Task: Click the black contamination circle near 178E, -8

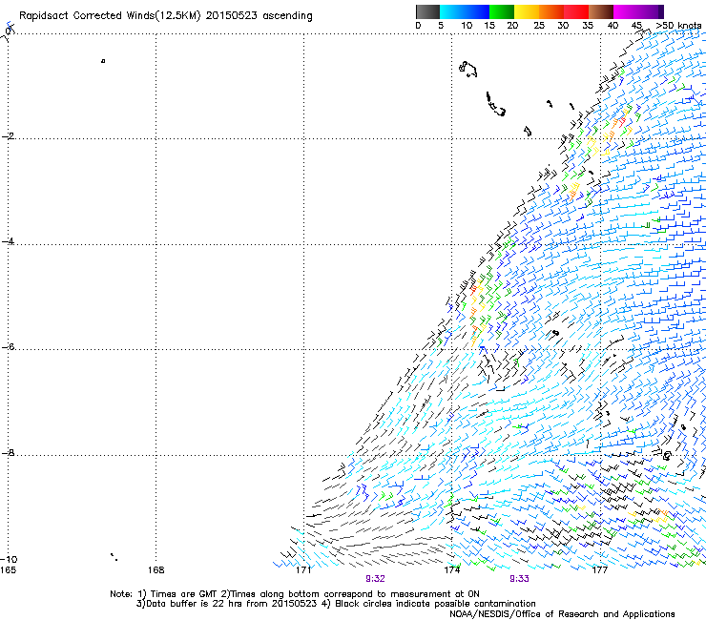Action: [x=667, y=456]
